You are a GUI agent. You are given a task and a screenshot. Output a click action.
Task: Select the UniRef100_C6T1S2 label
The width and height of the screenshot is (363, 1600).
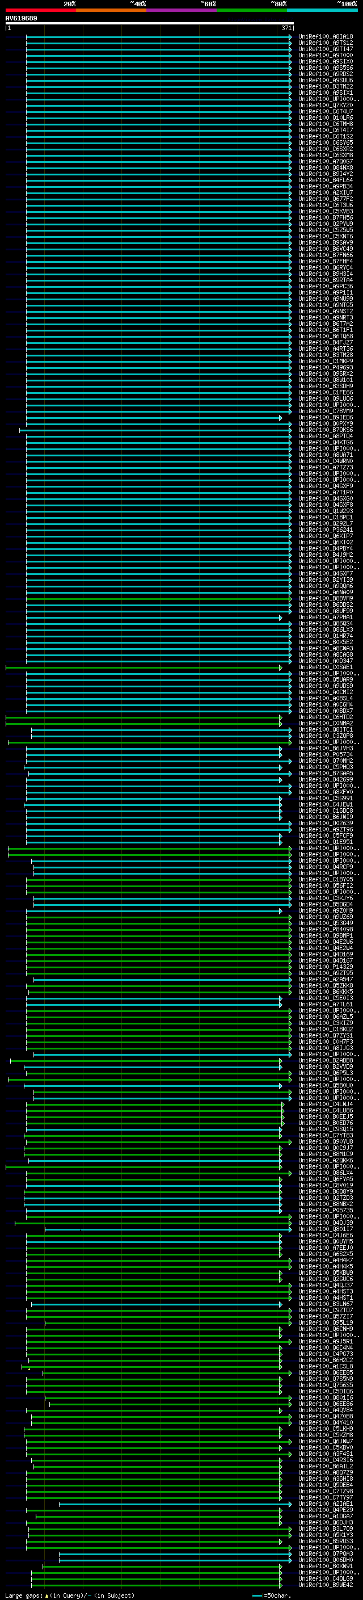point(325,137)
